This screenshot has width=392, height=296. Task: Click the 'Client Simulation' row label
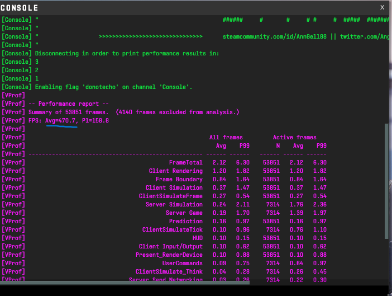174,187
